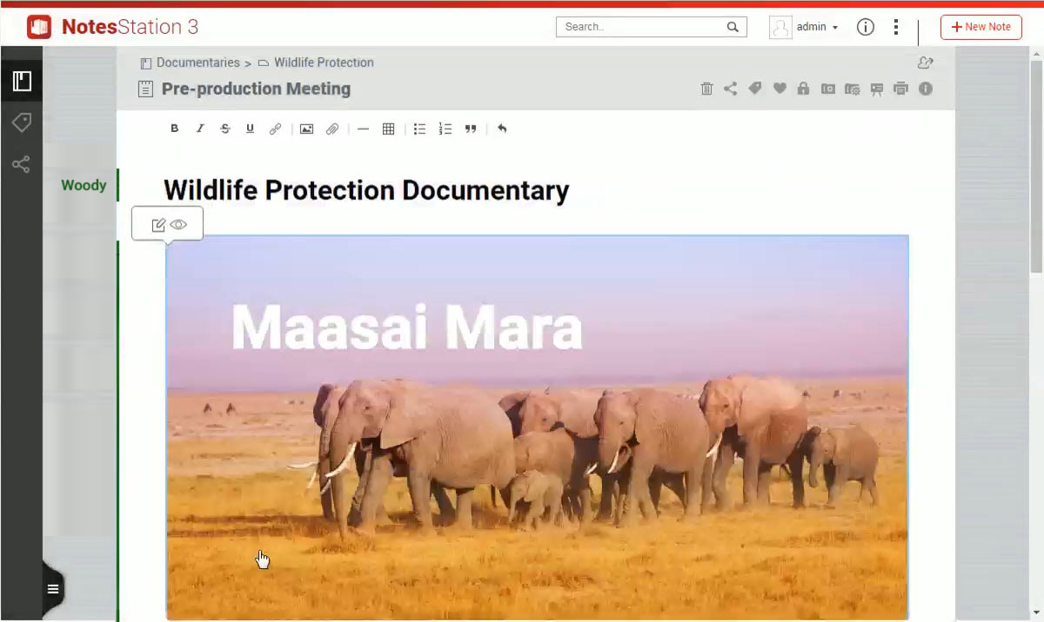Viewport: 1044px width, 622px height.
Task: Navigate to Documentaries in the breadcrumb
Action: point(197,63)
